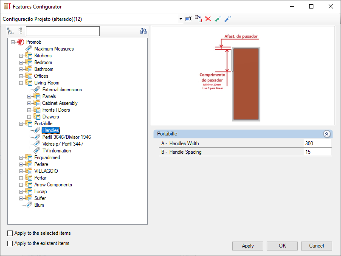The height and width of the screenshot is (256, 341).
Task: Click the binoculars search icon
Action: (143, 31)
